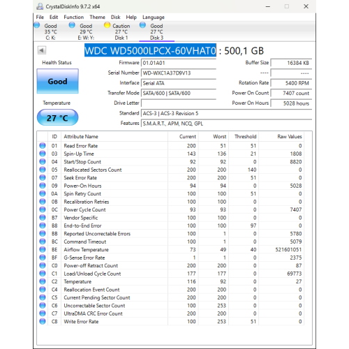Click status orb for Load/Unload Cycle Count
349x349 pixels.
click(x=43, y=274)
